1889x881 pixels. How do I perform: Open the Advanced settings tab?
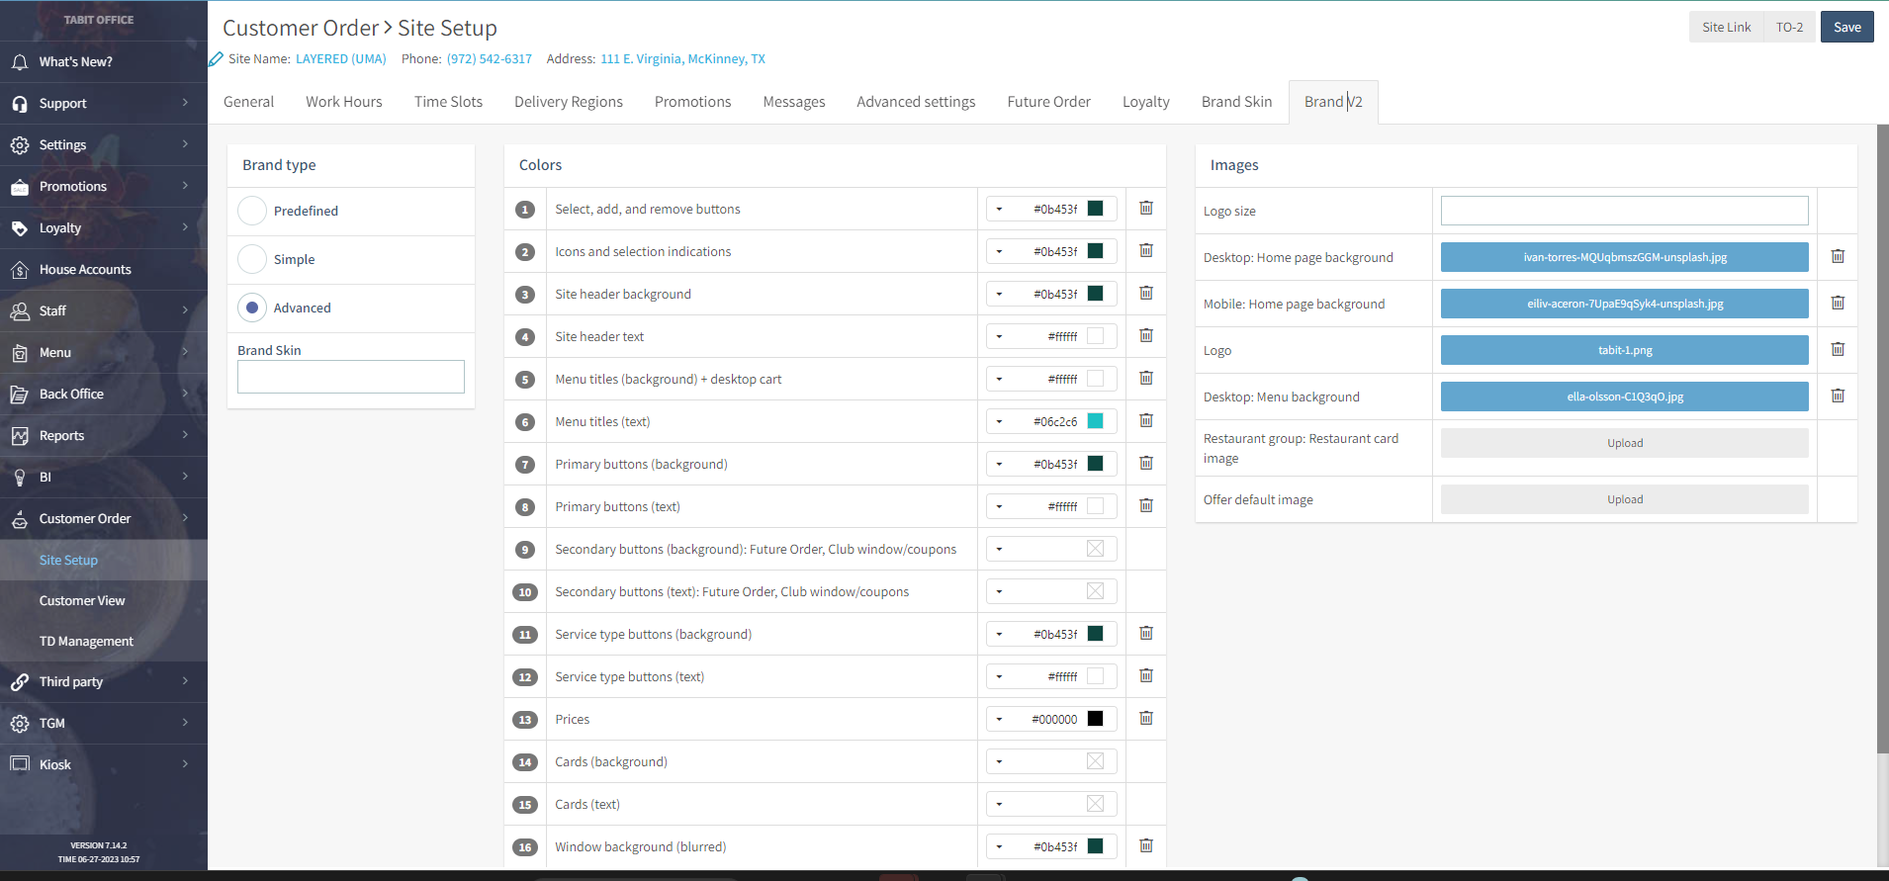pyautogui.click(x=915, y=102)
